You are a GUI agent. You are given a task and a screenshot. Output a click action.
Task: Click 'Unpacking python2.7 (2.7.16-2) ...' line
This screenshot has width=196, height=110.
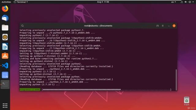[42, 35]
